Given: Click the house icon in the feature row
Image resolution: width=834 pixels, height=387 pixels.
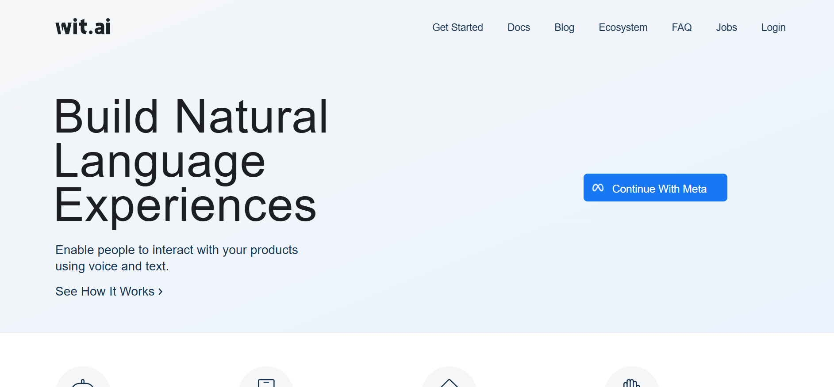Looking at the screenshot, I should point(449,383).
